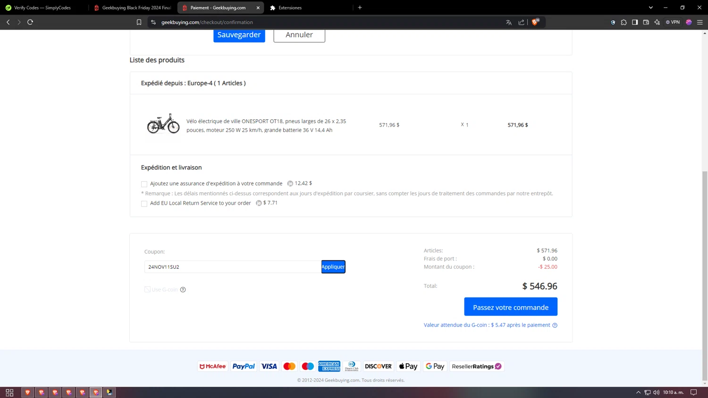Image resolution: width=708 pixels, height=398 pixels.
Task: Toggle the Use G-coin checkbox
Action: [x=147, y=290]
